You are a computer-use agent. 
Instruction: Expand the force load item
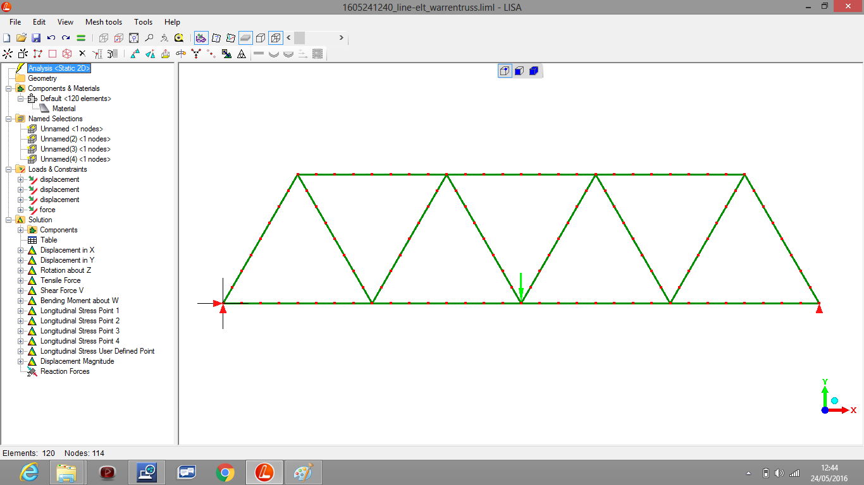tap(21, 210)
